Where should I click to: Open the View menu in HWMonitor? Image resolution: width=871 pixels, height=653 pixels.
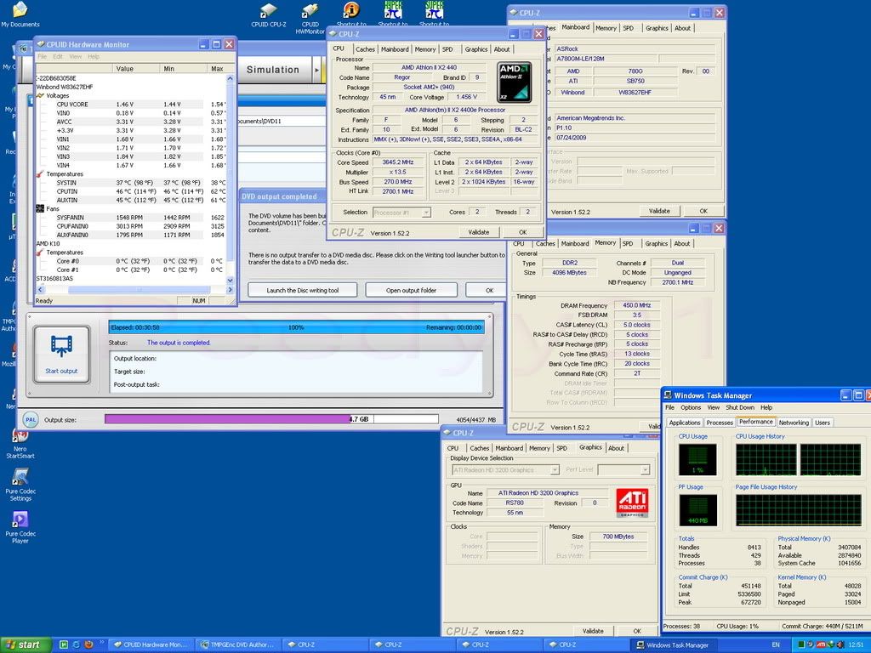(75, 57)
